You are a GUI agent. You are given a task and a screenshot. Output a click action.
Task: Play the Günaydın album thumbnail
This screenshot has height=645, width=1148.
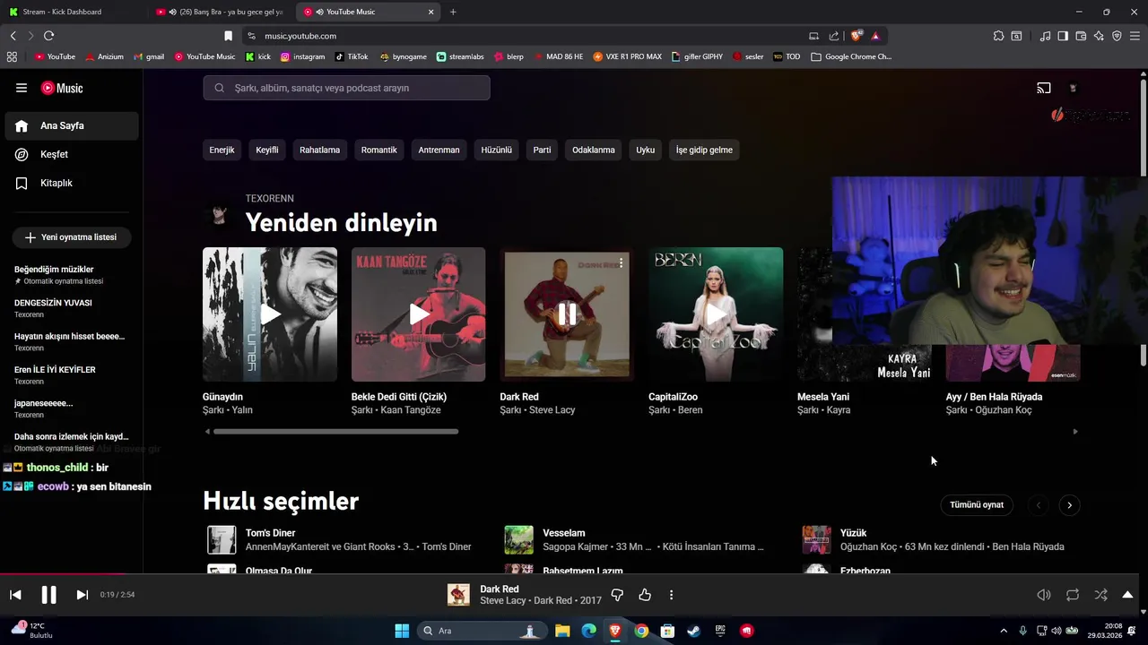(x=270, y=314)
